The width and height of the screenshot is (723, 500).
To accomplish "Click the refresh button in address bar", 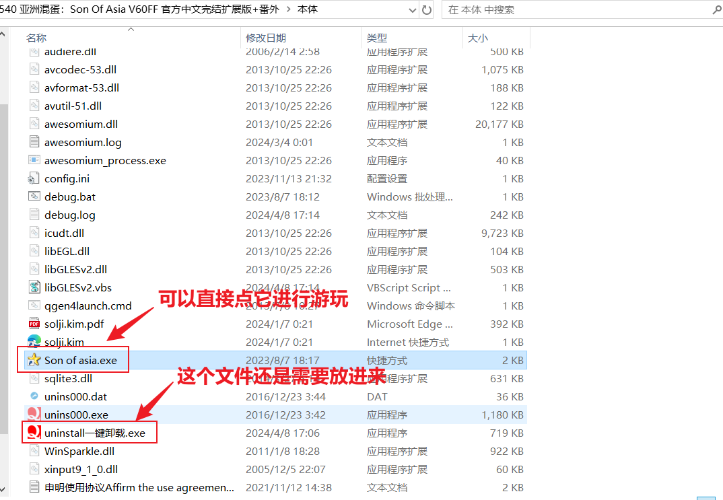I will (x=427, y=9).
